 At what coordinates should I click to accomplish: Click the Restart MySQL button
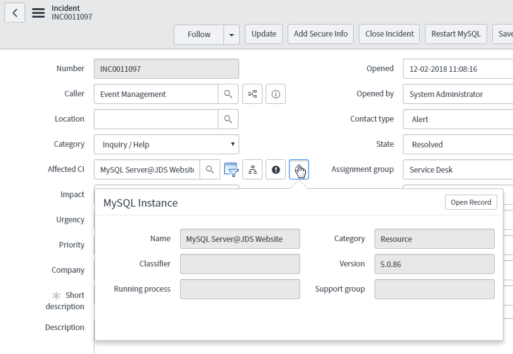[x=456, y=34]
